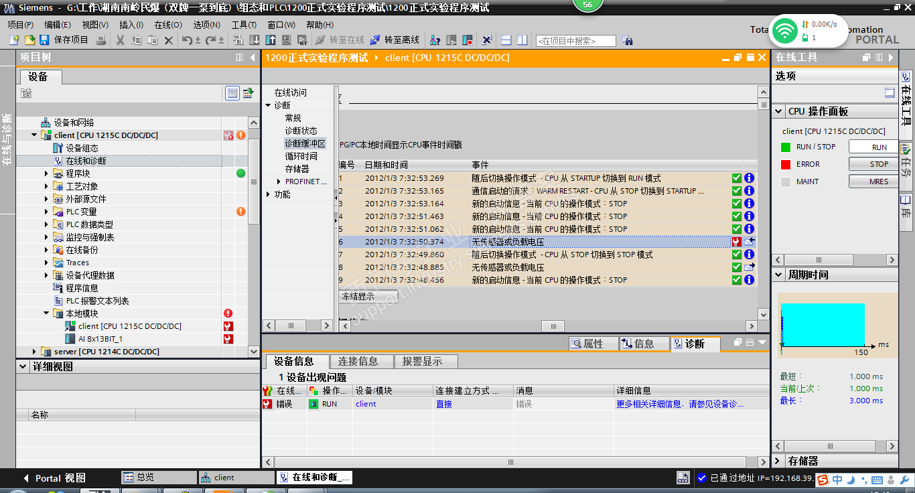Split editor space vertically icon
Image resolution: width=915 pixels, height=493 pixels.
click(x=522, y=40)
